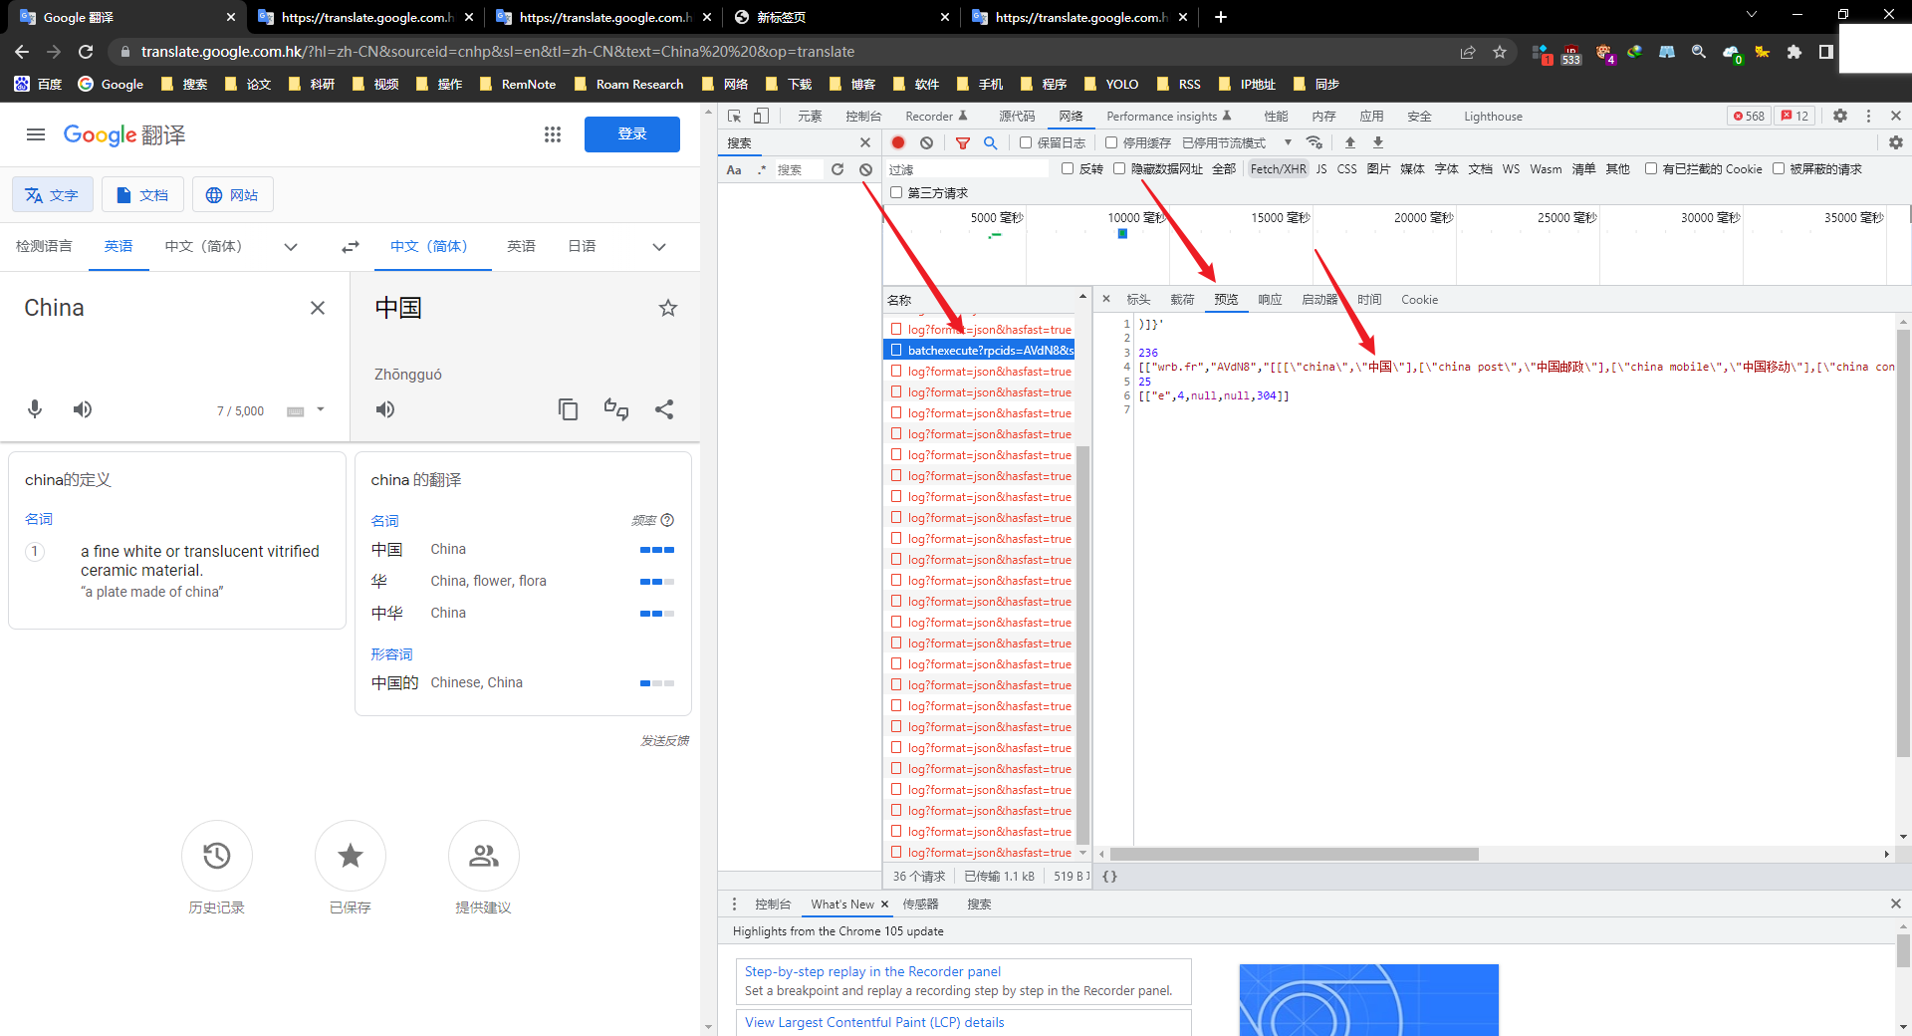The width and height of the screenshot is (1912, 1036).
Task: Listen to the translated text 中国
Action: pyautogui.click(x=385, y=409)
